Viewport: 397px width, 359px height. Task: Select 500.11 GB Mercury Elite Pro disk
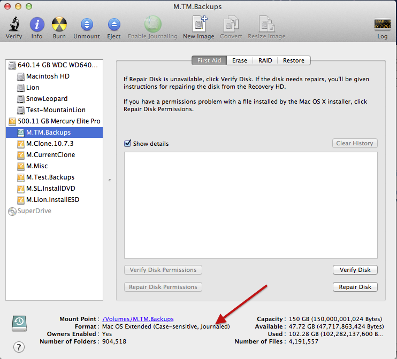click(54, 121)
